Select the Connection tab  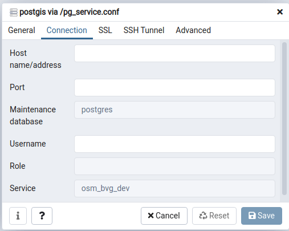coord(67,30)
